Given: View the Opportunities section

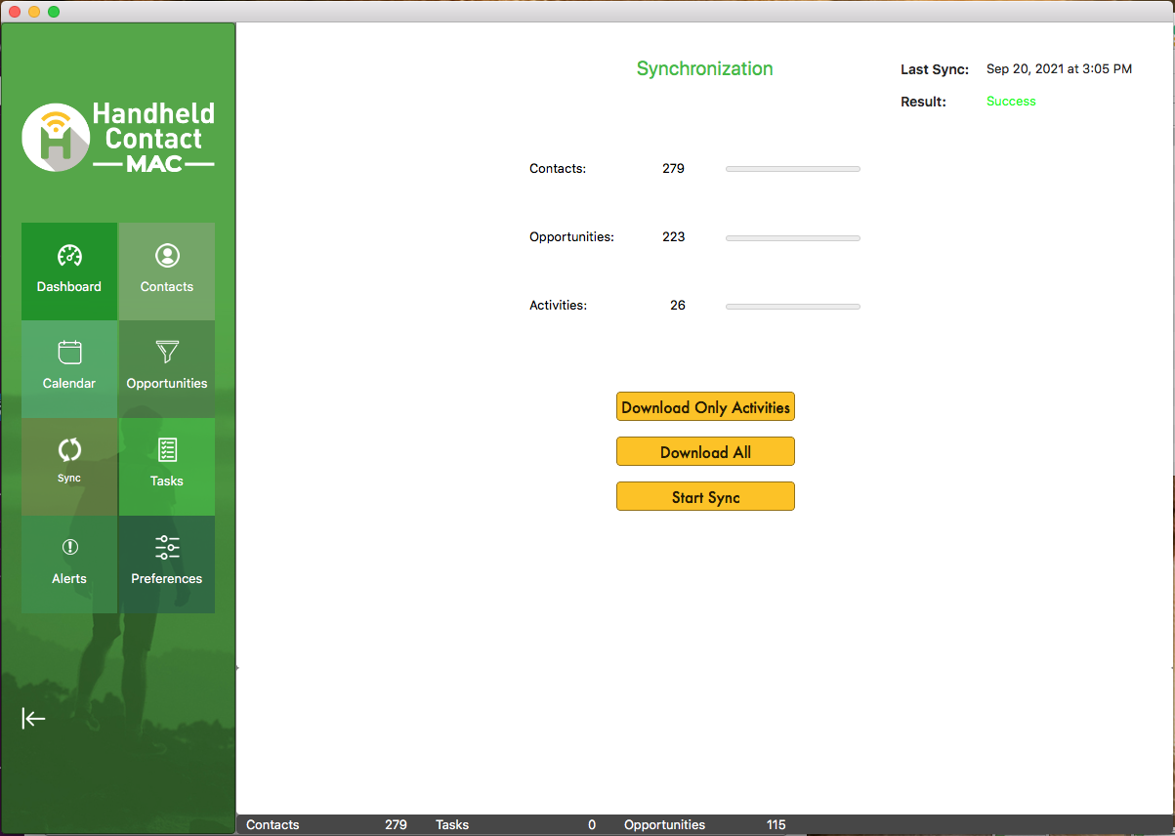Looking at the screenshot, I should 166,368.
